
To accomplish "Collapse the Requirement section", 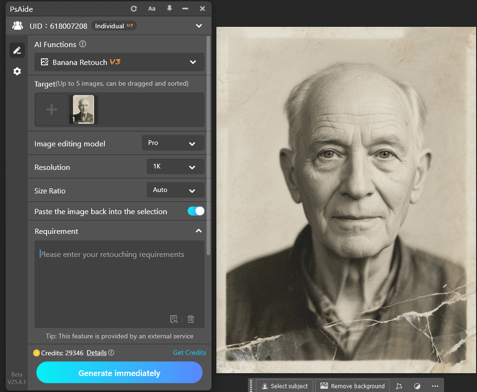I will (x=199, y=231).
